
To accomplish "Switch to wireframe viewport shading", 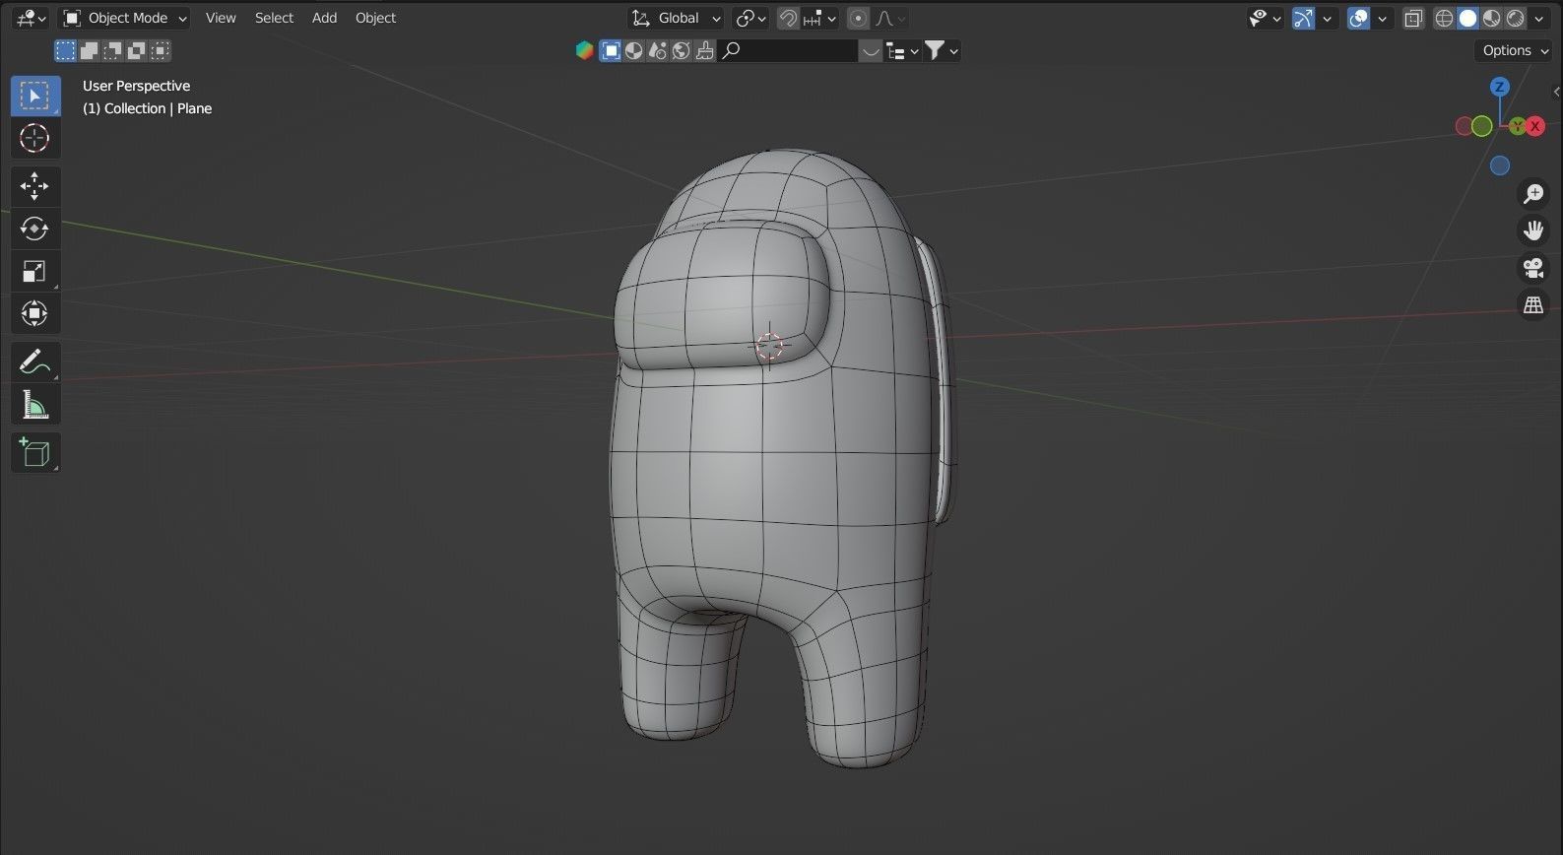I will click(x=1444, y=18).
